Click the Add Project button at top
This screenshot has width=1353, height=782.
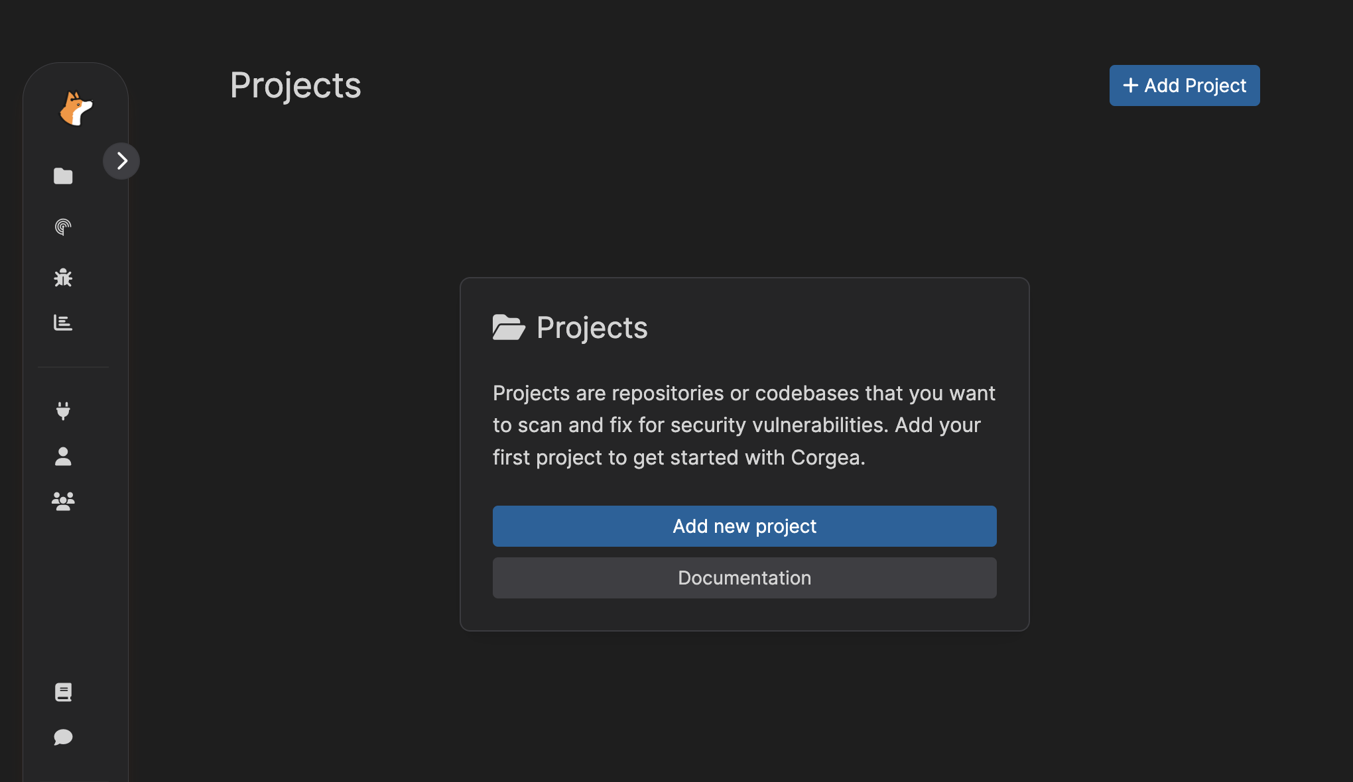click(x=1185, y=85)
